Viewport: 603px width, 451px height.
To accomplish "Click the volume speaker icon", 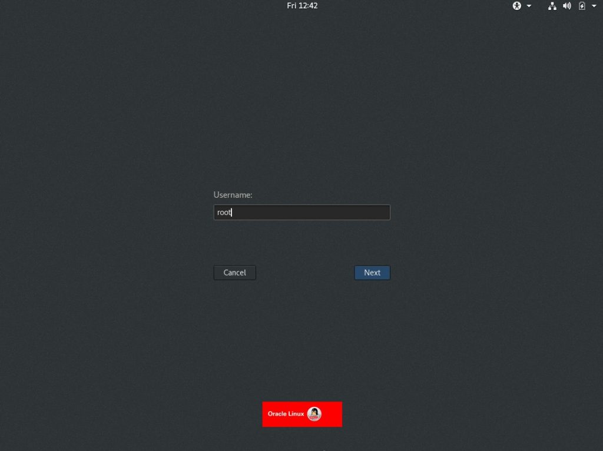I will tap(567, 6).
